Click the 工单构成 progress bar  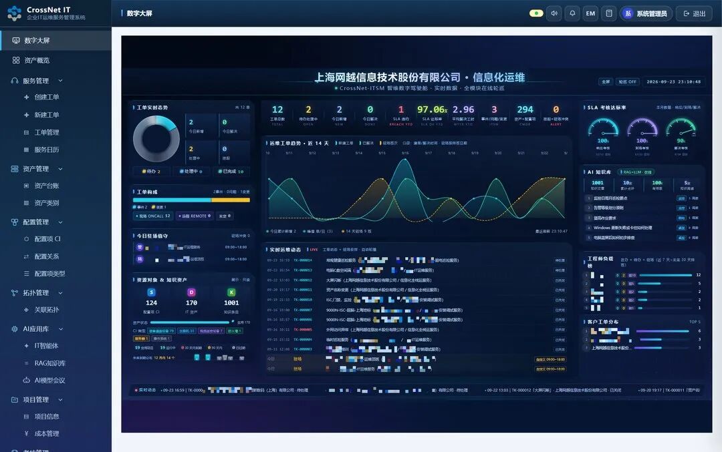click(191, 200)
